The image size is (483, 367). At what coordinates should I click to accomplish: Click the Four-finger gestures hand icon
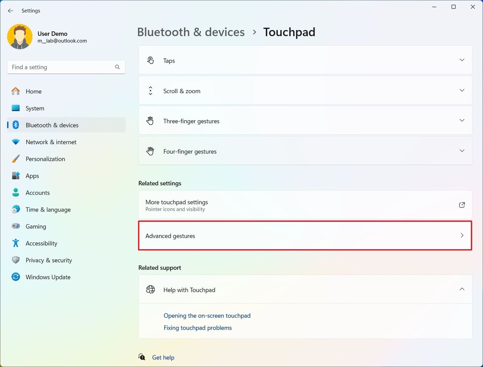coord(151,151)
